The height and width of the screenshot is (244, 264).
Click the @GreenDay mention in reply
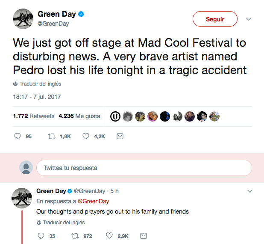coord(94,201)
